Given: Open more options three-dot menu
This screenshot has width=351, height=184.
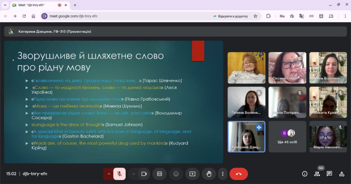Looking at the screenshot, I should pyautogui.click(x=223, y=174).
